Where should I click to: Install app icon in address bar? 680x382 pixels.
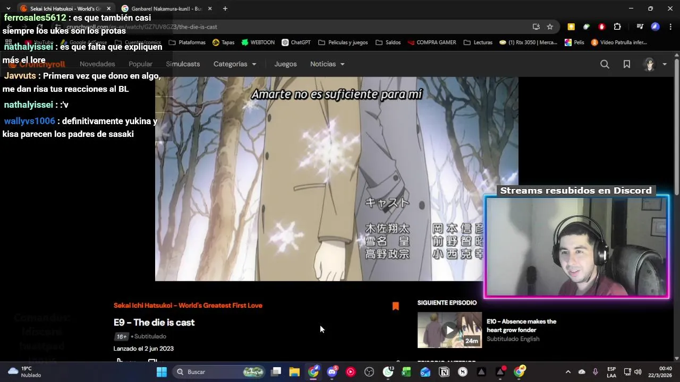[x=536, y=27]
